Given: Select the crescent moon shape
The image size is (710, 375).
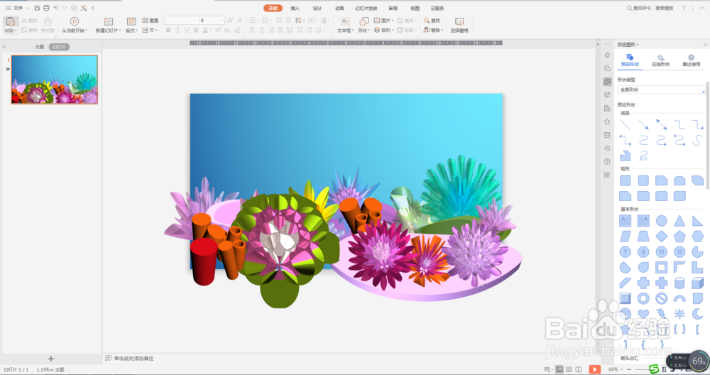Looking at the screenshot, I should pos(697,313).
